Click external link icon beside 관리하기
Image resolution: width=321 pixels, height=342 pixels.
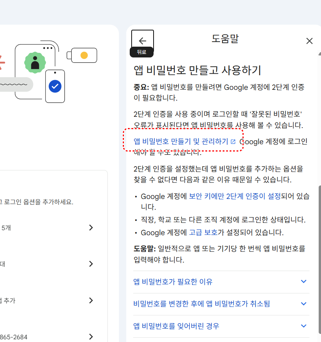233,142
